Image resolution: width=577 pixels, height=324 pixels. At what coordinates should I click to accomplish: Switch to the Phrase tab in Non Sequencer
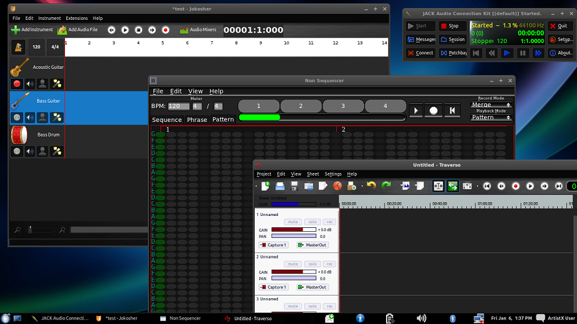(197, 120)
